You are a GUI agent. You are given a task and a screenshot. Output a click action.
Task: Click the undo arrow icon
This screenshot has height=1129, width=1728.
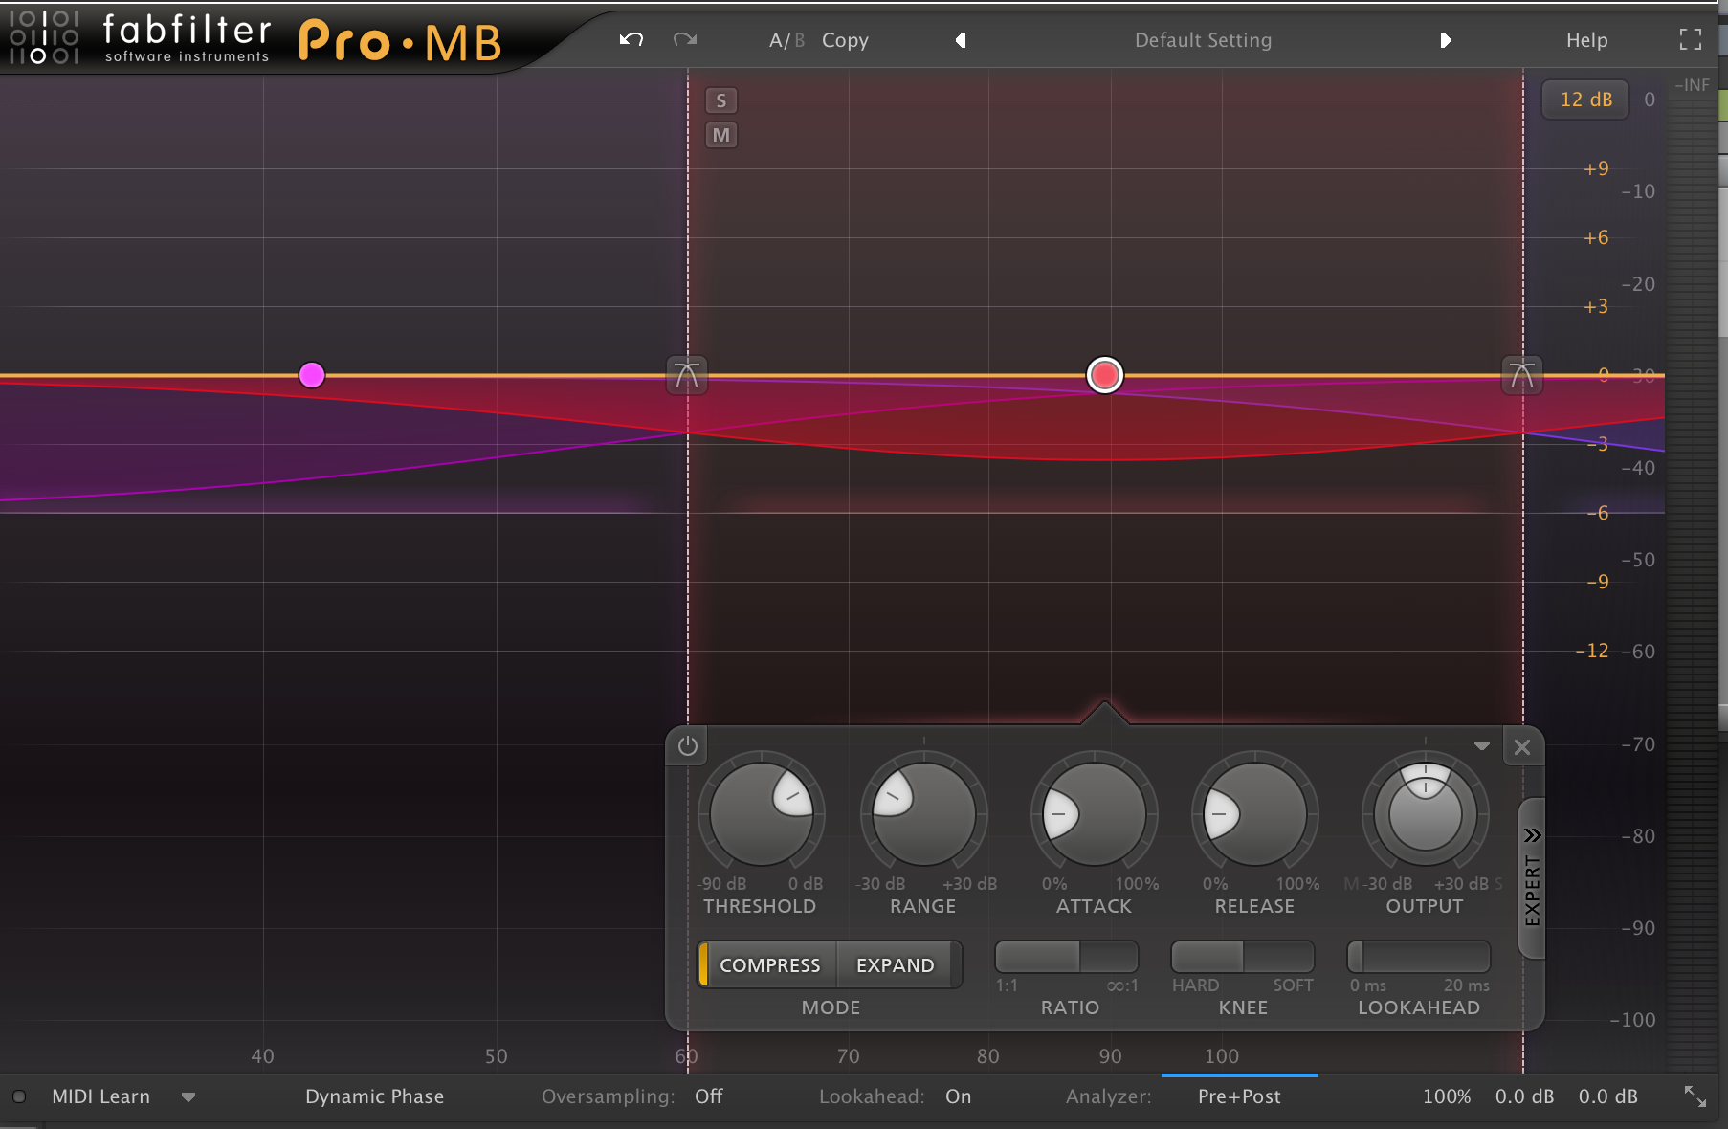tap(631, 40)
